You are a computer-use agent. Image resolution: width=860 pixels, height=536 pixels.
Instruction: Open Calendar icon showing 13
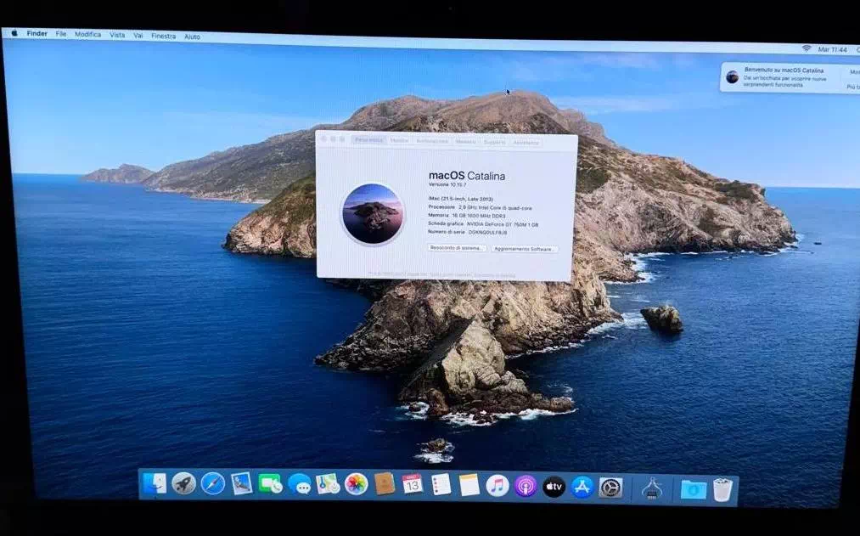(413, 485)
